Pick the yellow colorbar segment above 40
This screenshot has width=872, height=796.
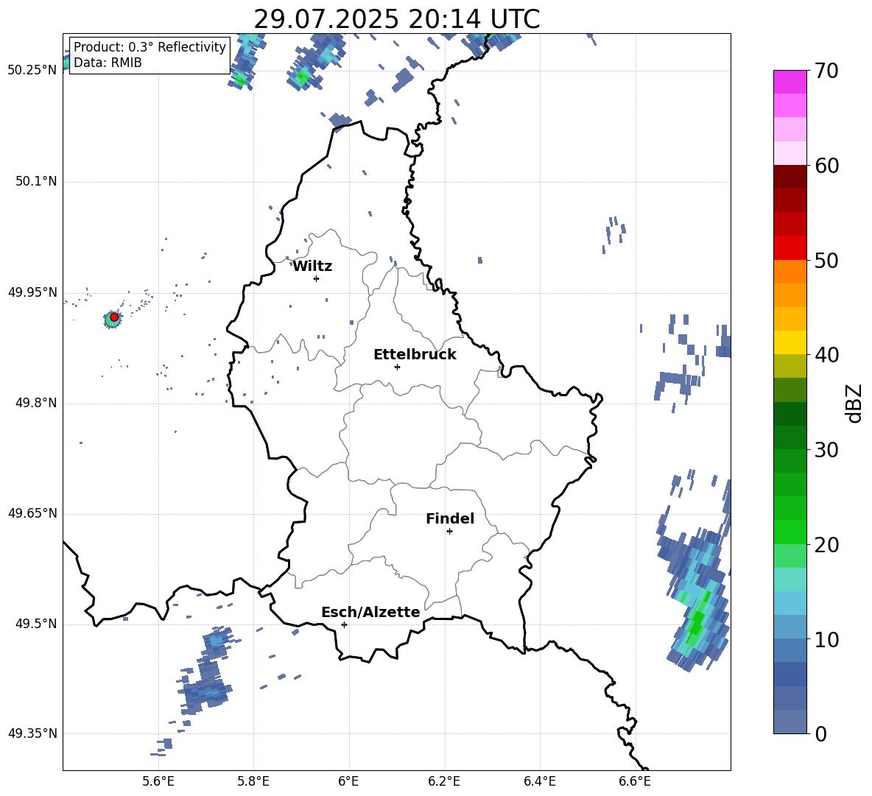(x=790, y=342)
